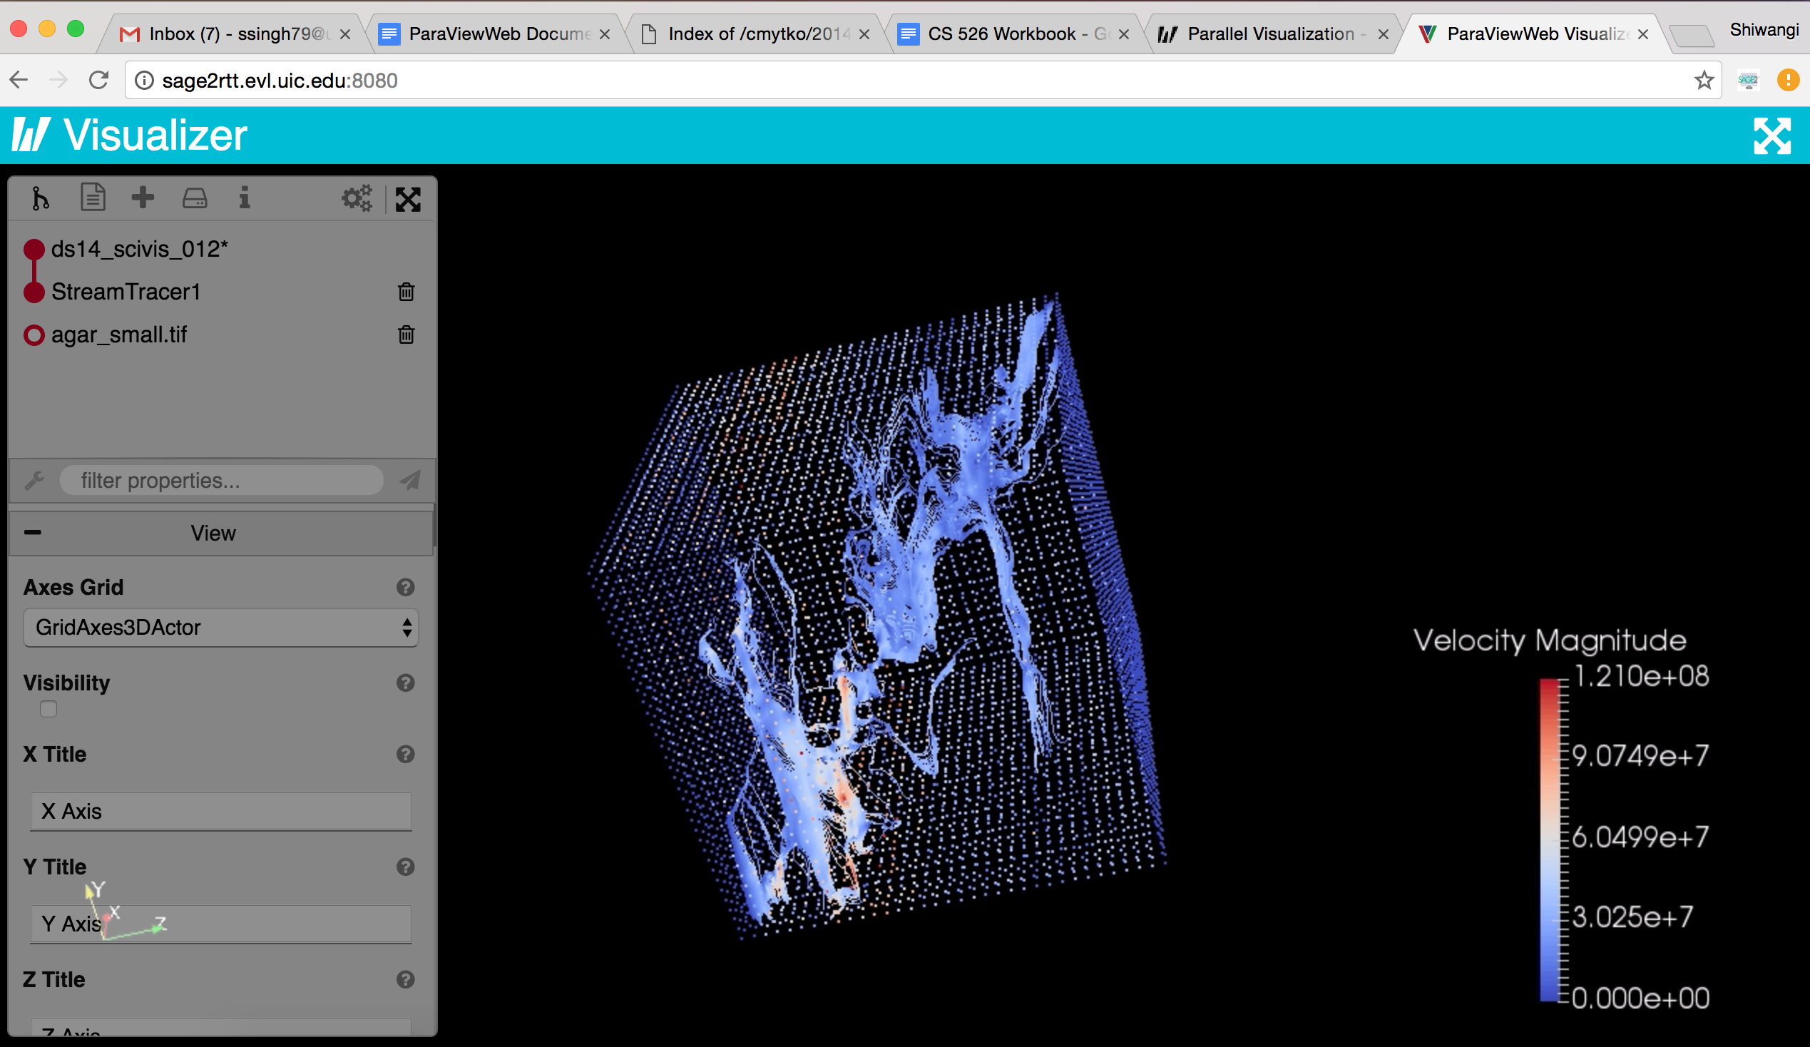Open Axes Grid help icon
This screenshot has width=1810, height=1047.
406,588
